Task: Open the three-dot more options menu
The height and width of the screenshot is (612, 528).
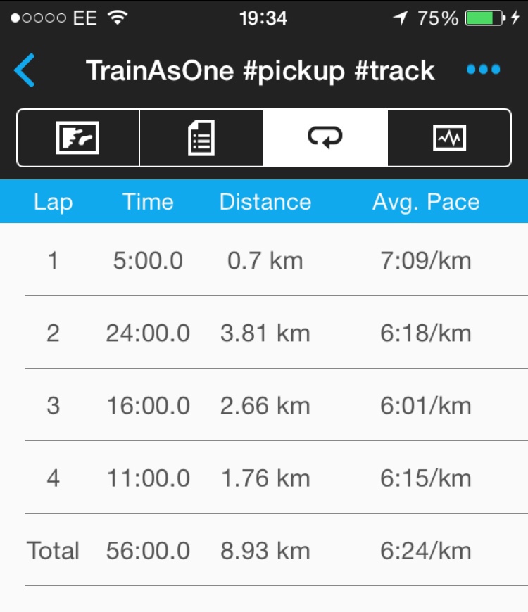Action: click(483, 70)
